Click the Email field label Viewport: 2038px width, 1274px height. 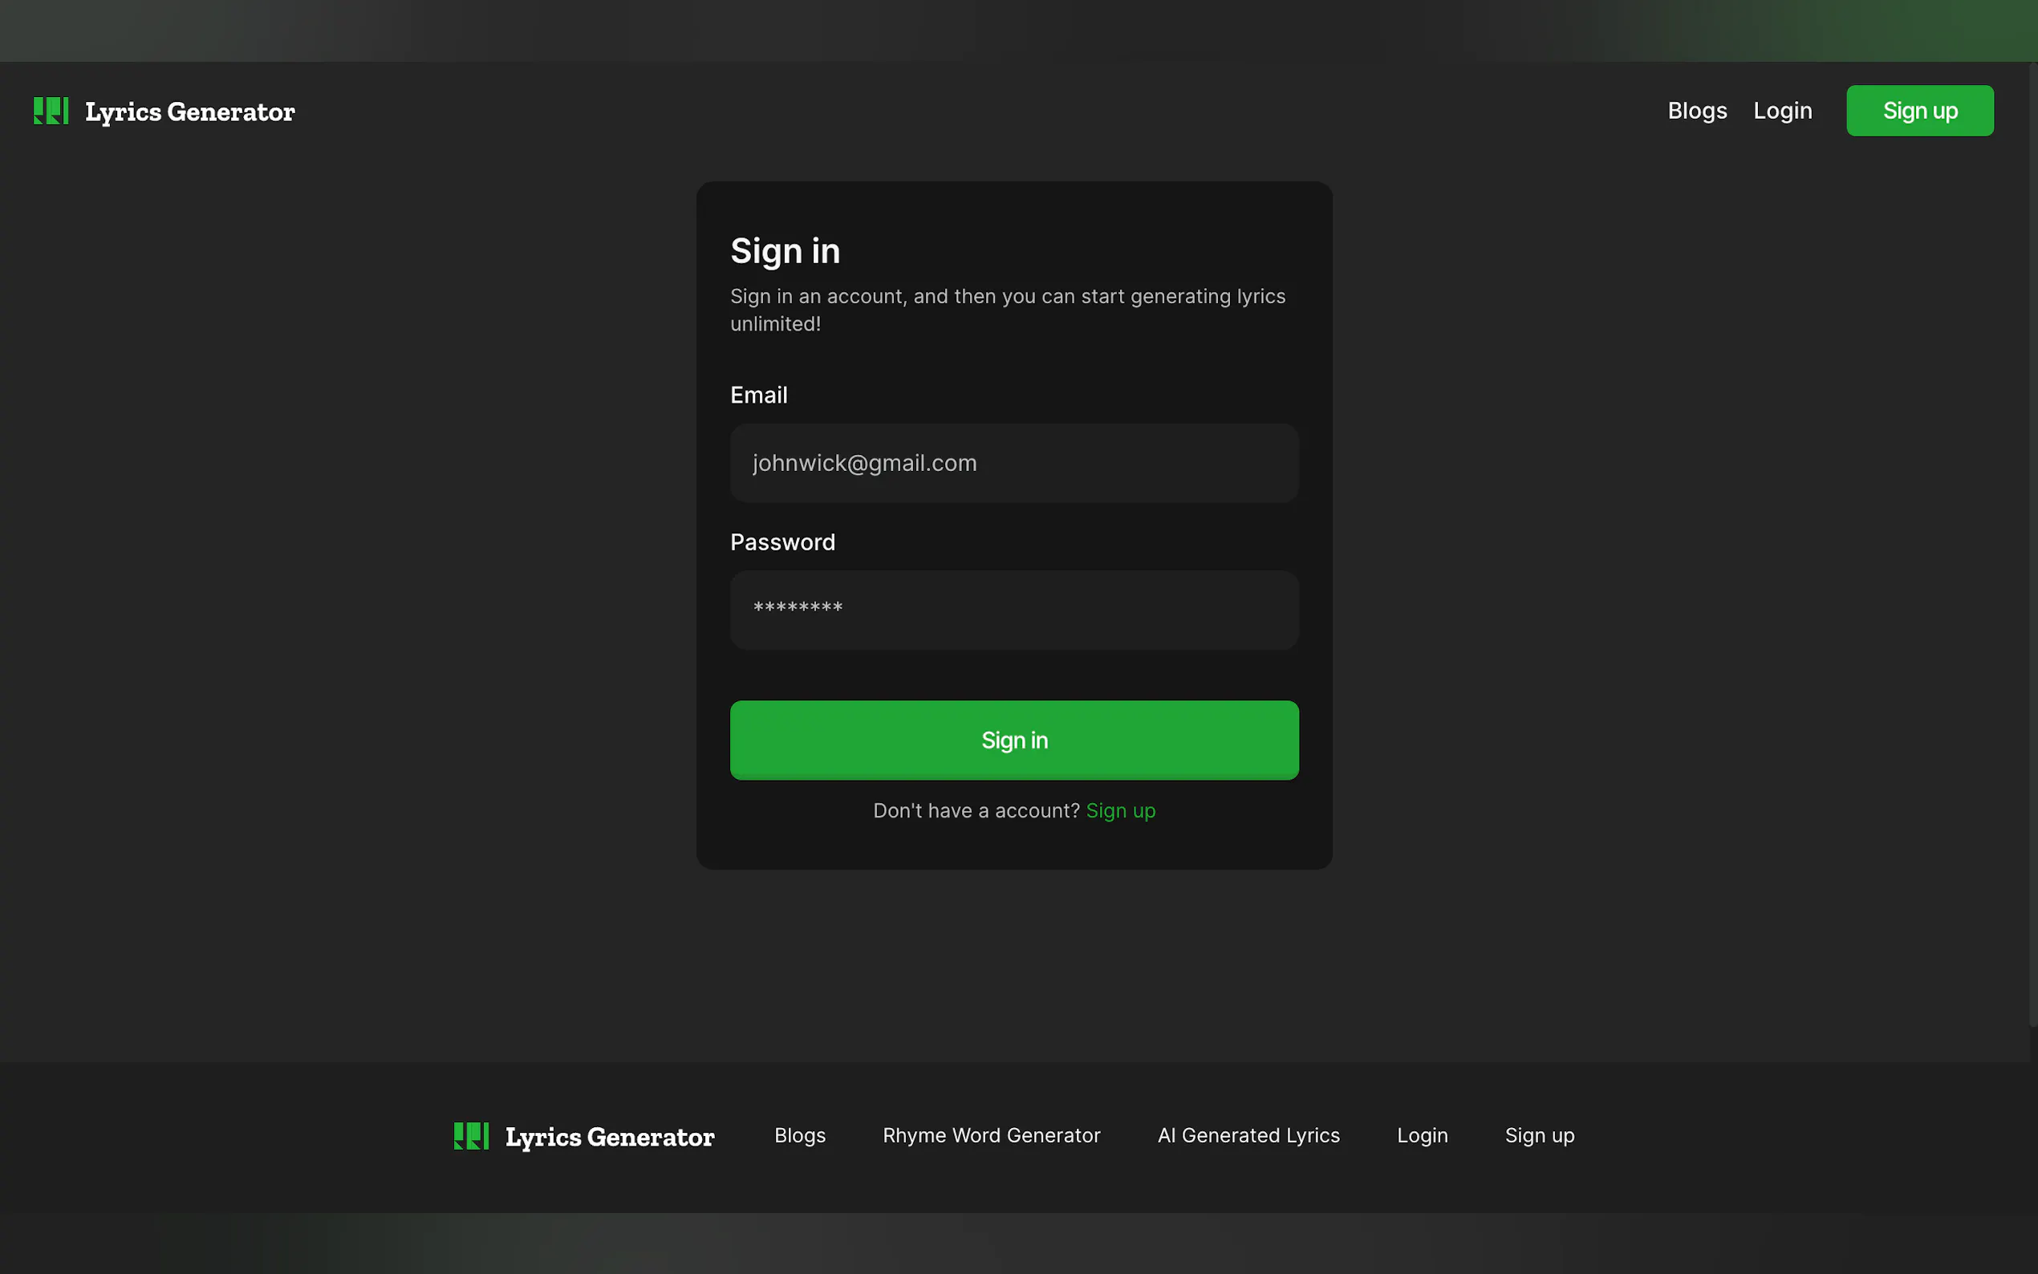pyautogui.click(x=758, y=396)
